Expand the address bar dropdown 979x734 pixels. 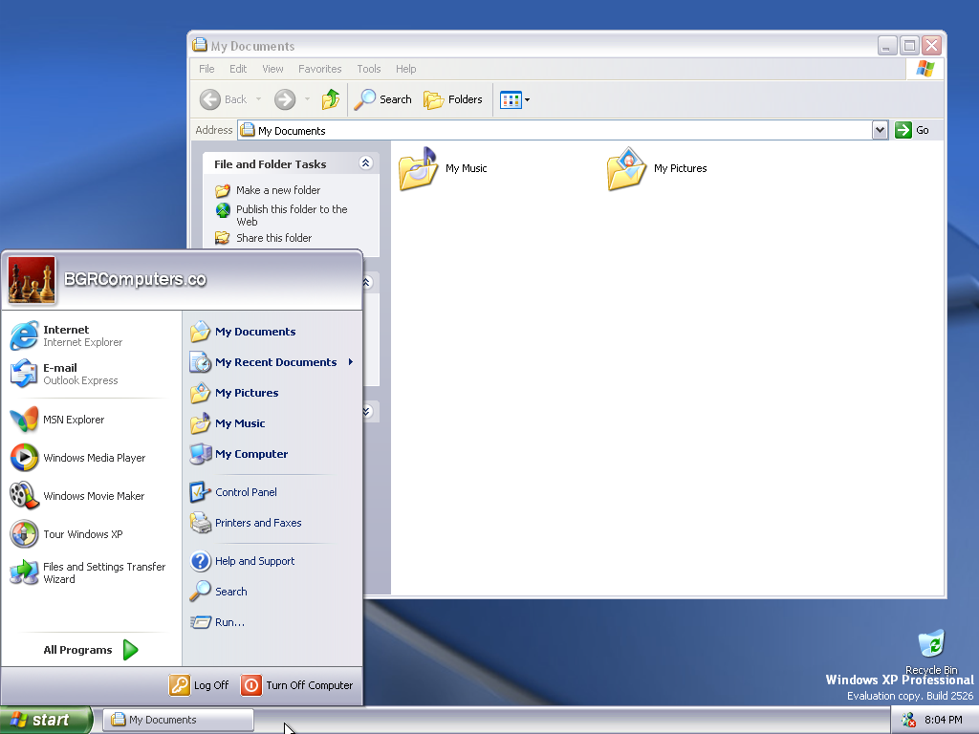point(881,130)
